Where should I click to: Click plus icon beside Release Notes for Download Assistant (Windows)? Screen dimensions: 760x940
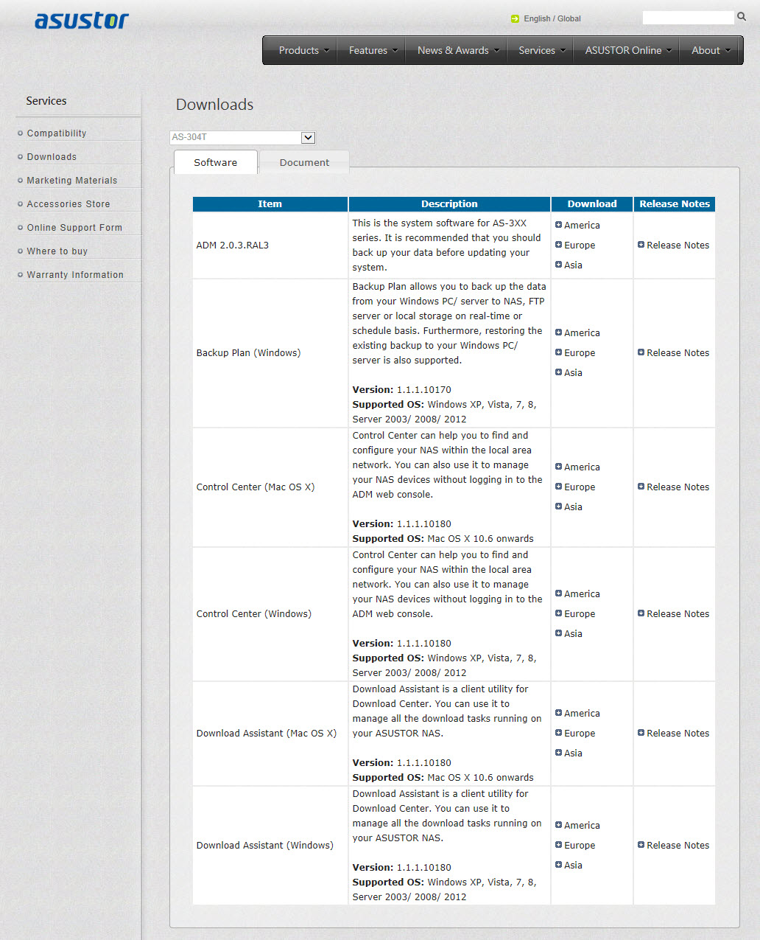[x=641, y=845]
